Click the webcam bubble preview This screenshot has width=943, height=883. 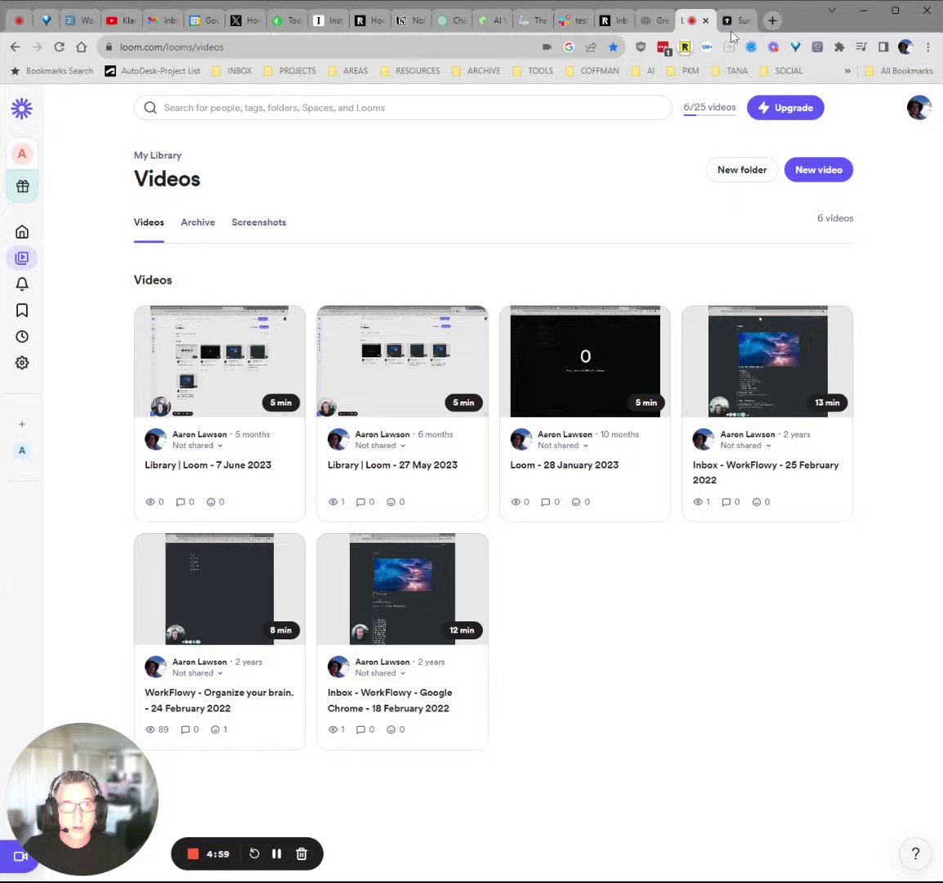click(82, 799)
